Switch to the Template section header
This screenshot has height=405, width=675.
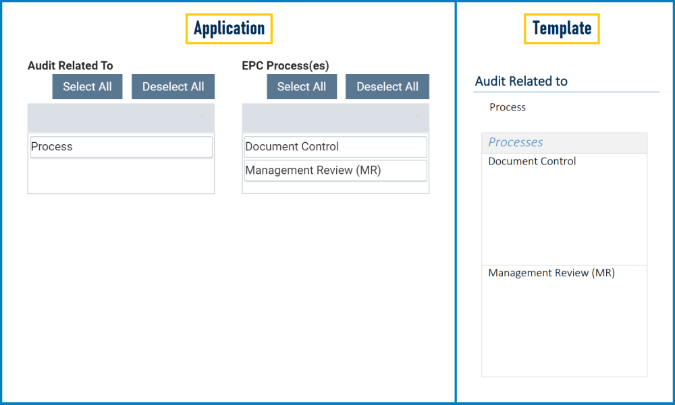(562, 28)
